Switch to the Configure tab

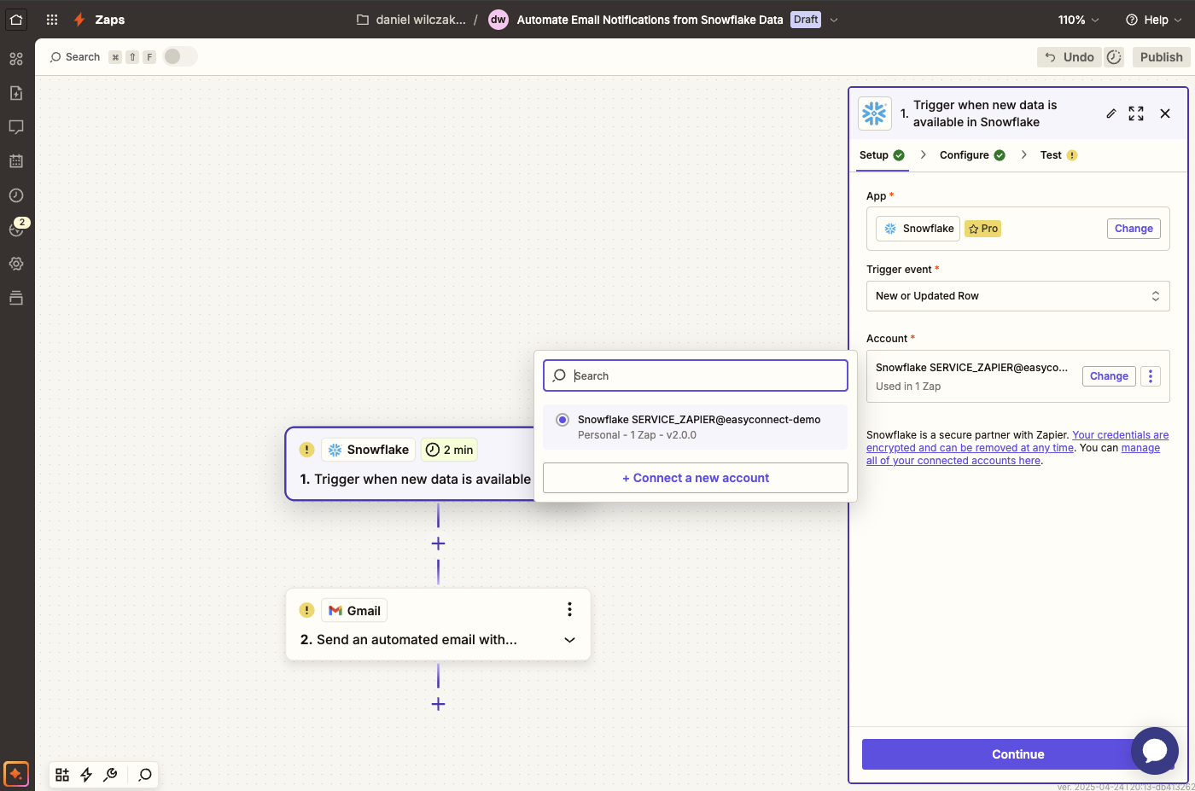point(972,155)
